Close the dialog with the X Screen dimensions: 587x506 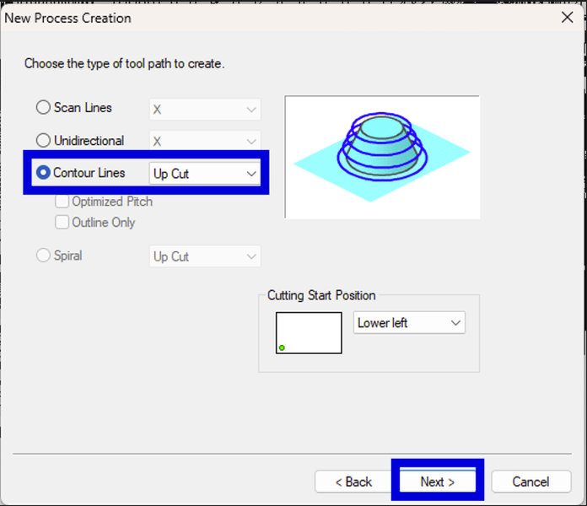567,17
